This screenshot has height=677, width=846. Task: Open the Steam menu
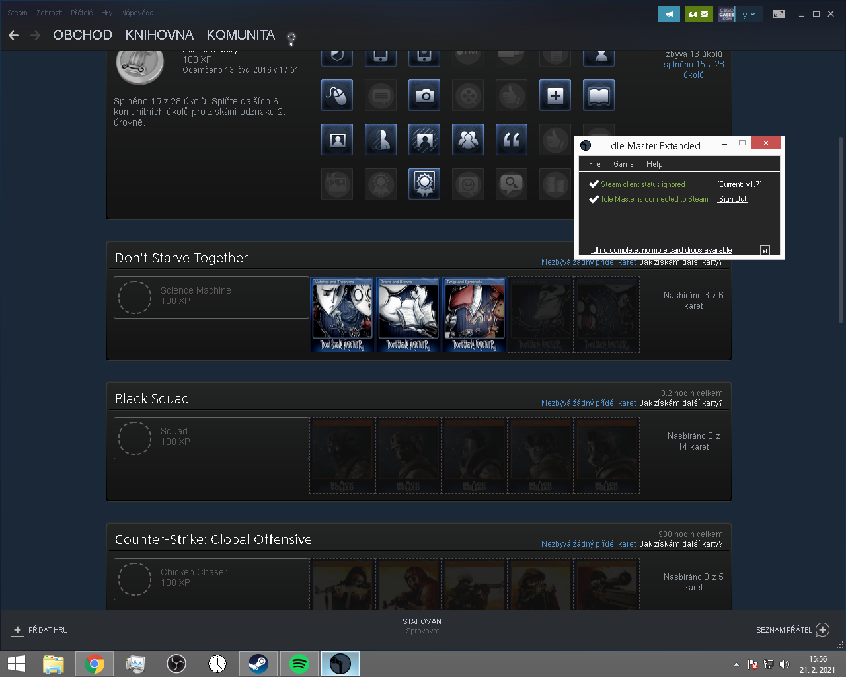(18, 13)
